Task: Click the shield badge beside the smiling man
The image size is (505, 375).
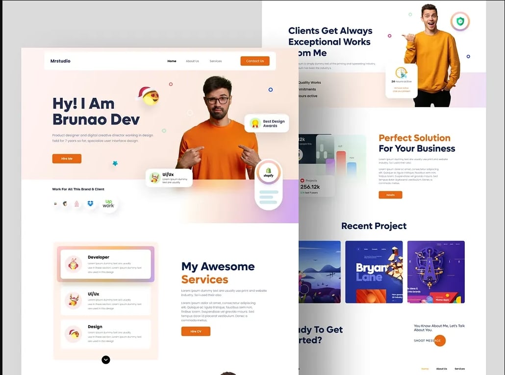Action: (x=459, y=21)
